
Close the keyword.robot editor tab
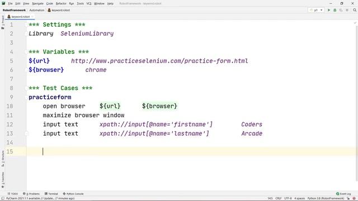coord(32,17)
